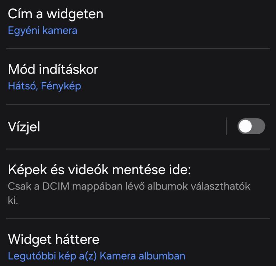Open Képek és videók mentése ide: setting
The height and width of the screenshot is (266, 276).
[x=100, y=170]
